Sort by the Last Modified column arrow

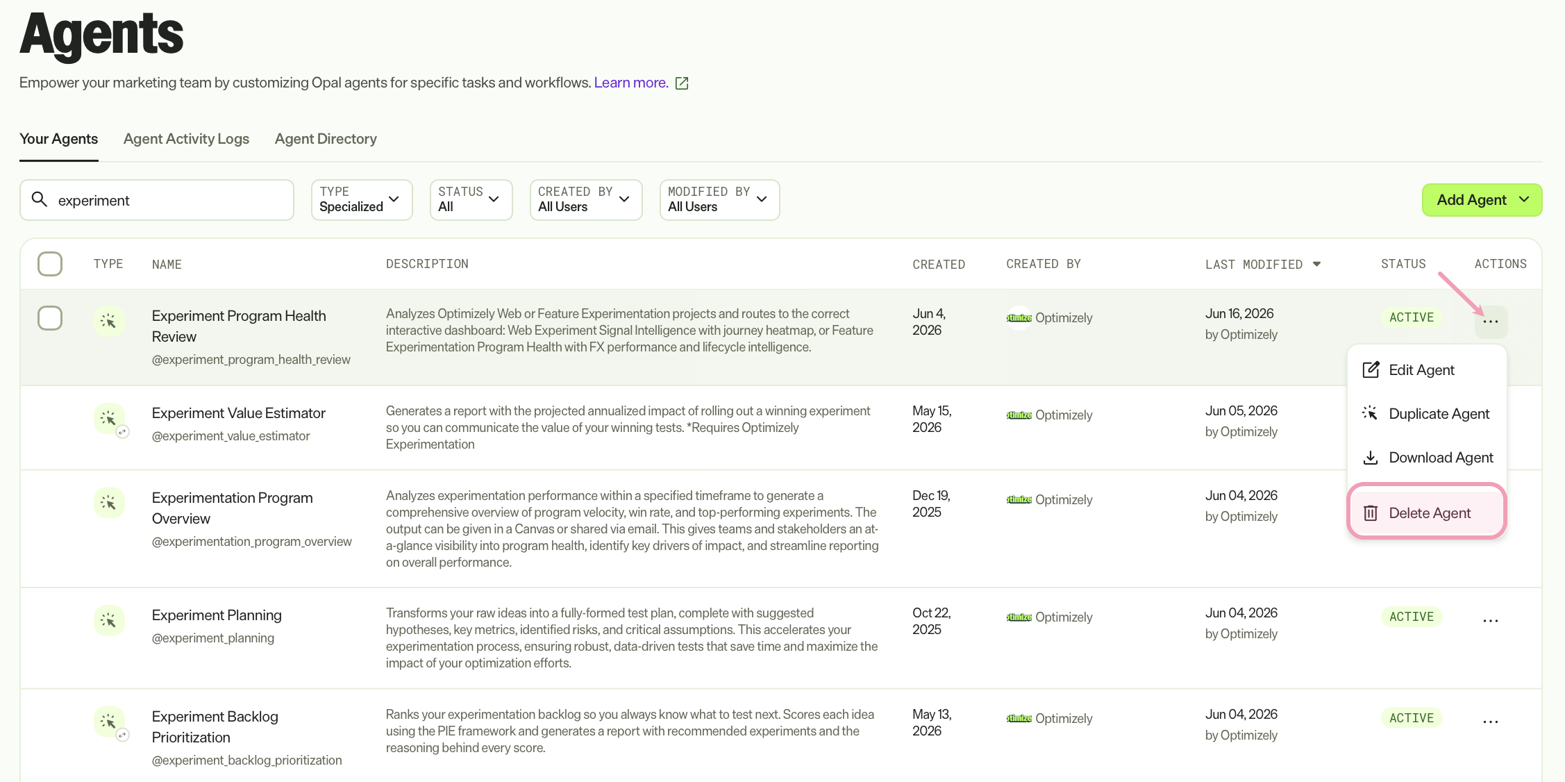point(1316,264)
